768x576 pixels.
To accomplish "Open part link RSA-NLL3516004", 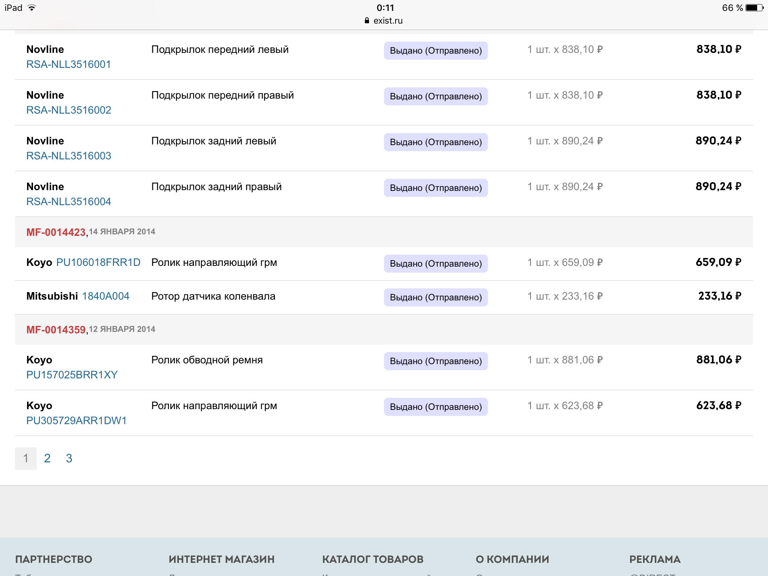I will (69, 202).
